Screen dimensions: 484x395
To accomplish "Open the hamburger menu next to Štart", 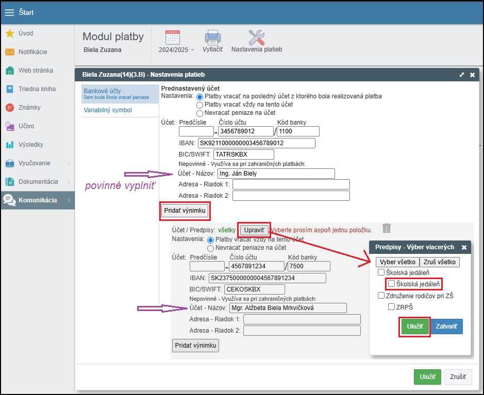I will coord(9,12).
